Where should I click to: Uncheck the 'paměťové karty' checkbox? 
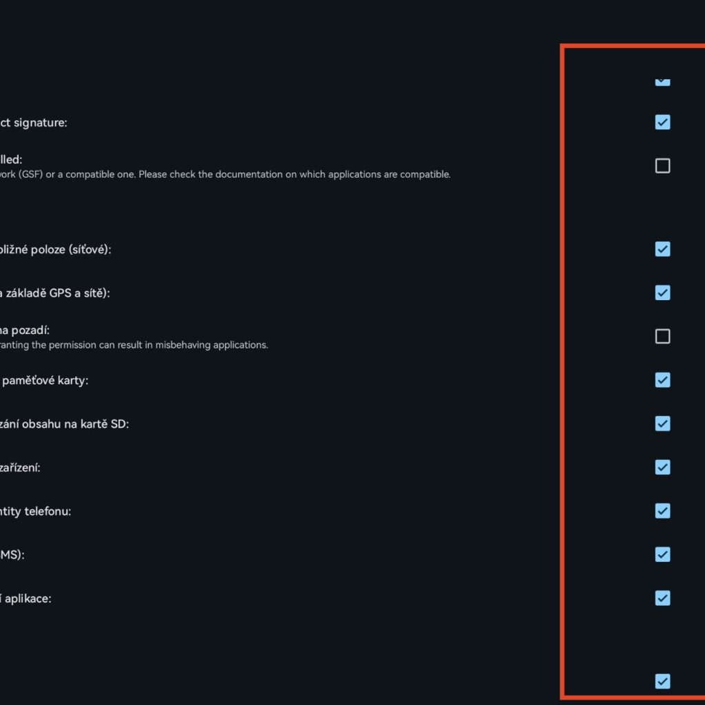pyautogui.click(x=662, y=380)
